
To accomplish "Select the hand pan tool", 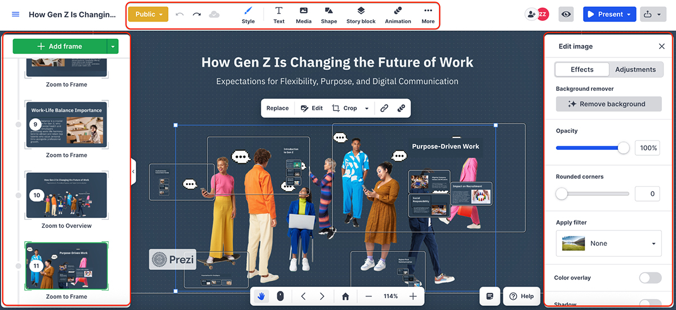I will 261,296.
